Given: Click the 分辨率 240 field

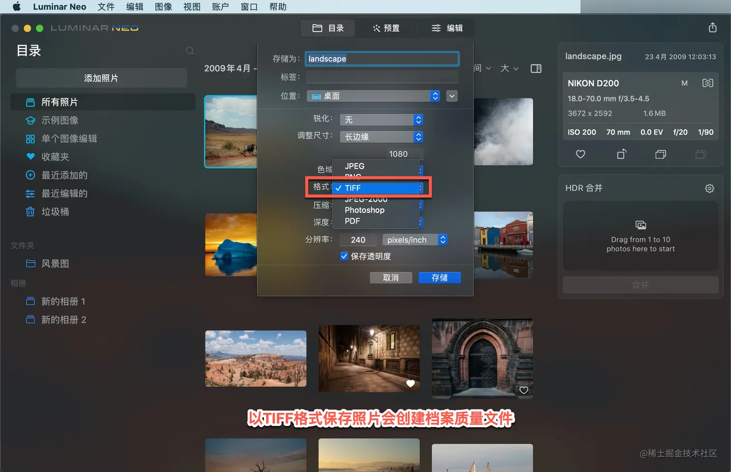Looking at the screenshot, I should 358,240.
